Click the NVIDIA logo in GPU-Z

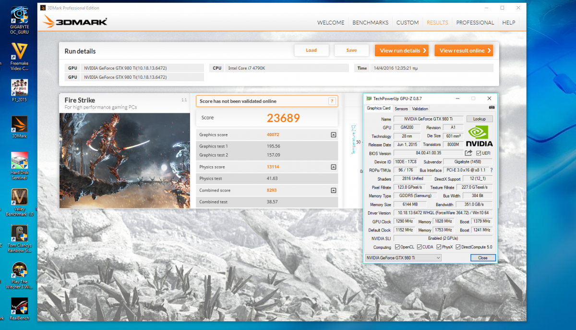[x=479, y=136]
